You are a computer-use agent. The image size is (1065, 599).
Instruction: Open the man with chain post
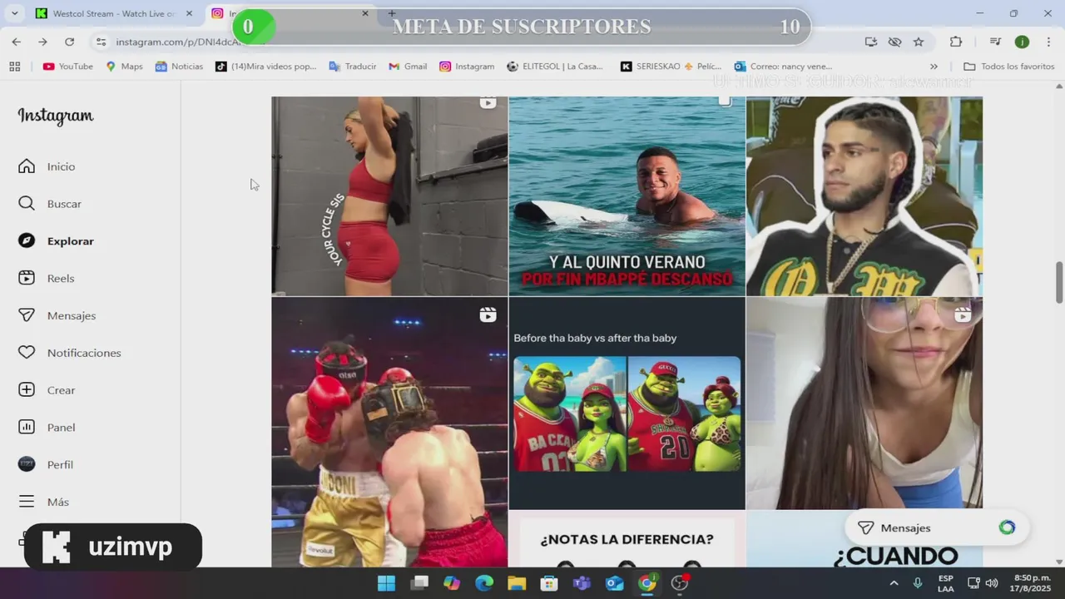pos(864,196)
